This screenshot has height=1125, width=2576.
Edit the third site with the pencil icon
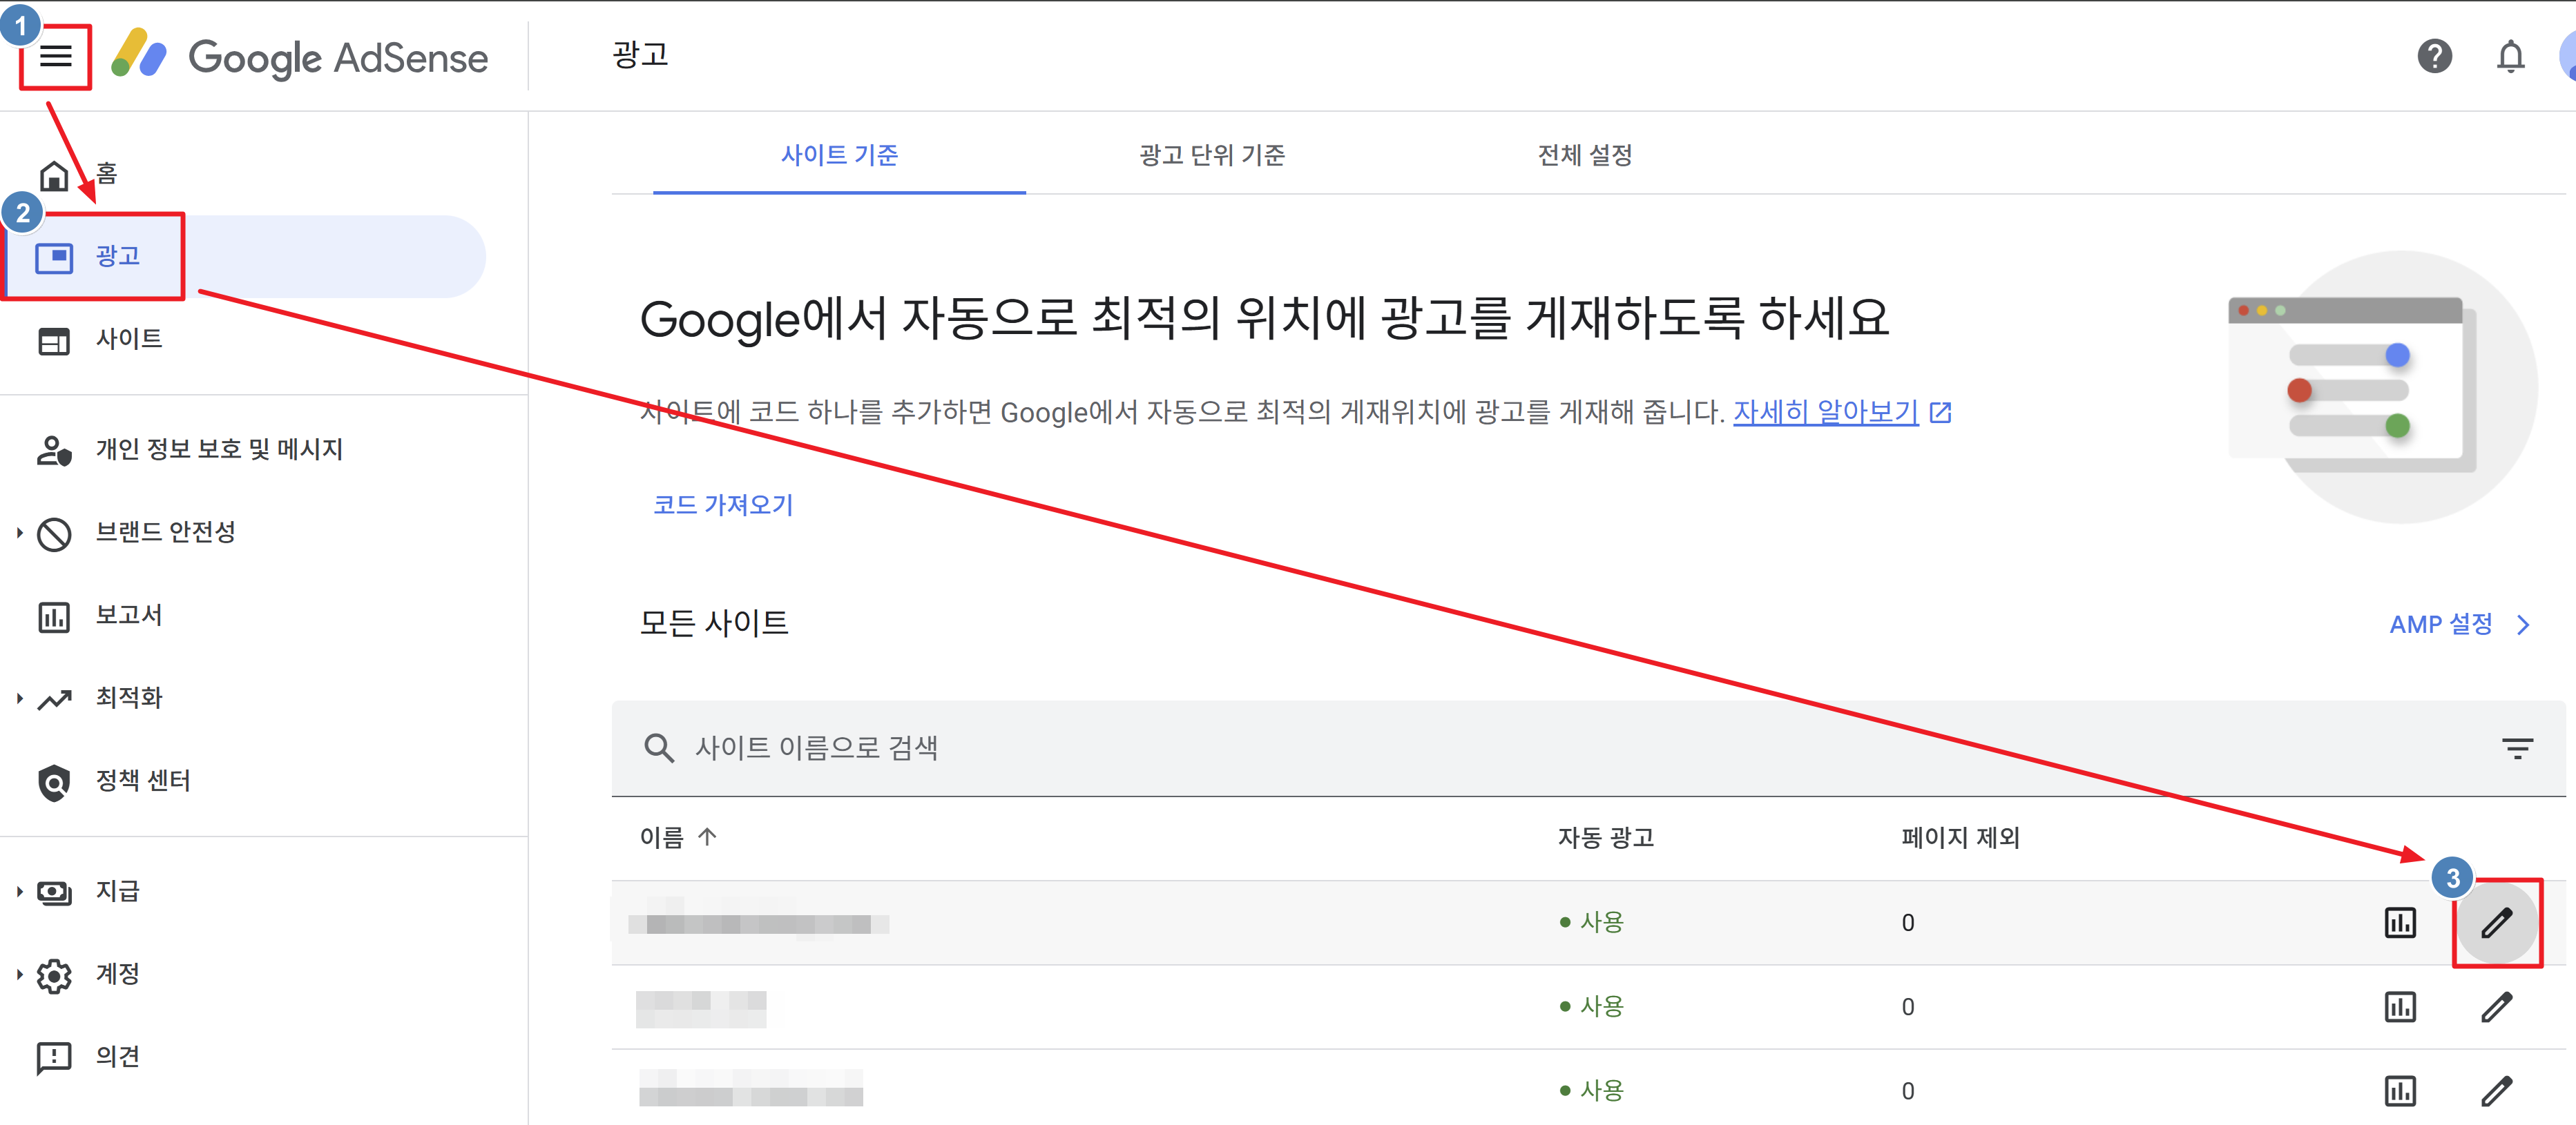point(2496,1090)
